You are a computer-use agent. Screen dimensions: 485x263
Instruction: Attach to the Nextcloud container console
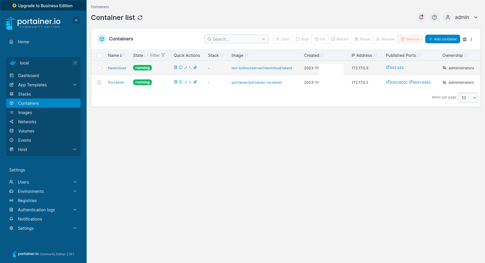tap(195, 68)
